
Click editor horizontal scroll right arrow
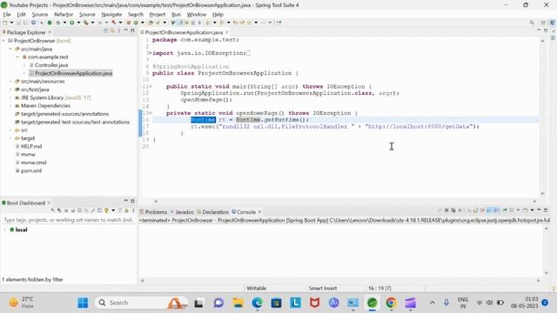pyautogui.click(x=534, y=201)
